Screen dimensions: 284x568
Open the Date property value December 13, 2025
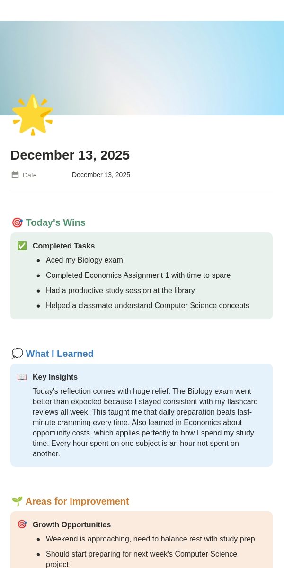[x=101, y=175]
